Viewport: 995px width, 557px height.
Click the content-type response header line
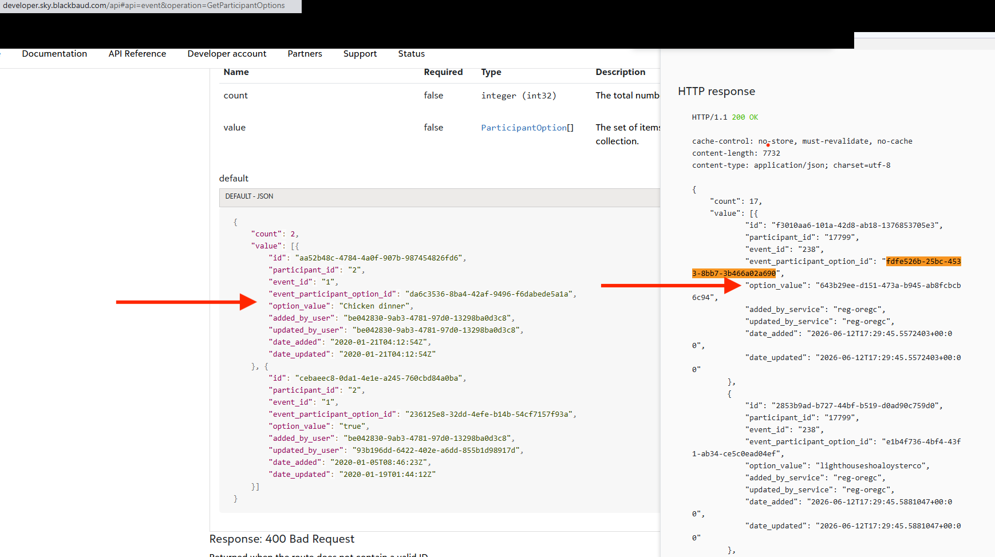click(x=791, y=165)
